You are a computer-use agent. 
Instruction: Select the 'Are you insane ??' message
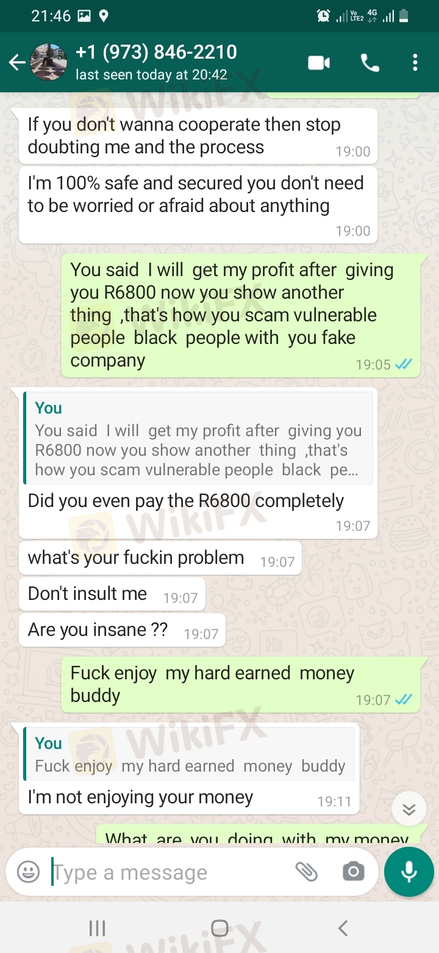[122, 630]
